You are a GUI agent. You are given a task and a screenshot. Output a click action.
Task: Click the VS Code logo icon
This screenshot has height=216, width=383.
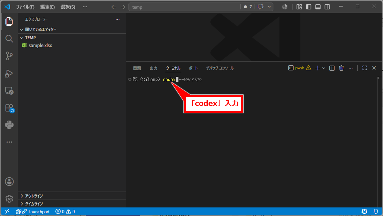coord(7,7)
